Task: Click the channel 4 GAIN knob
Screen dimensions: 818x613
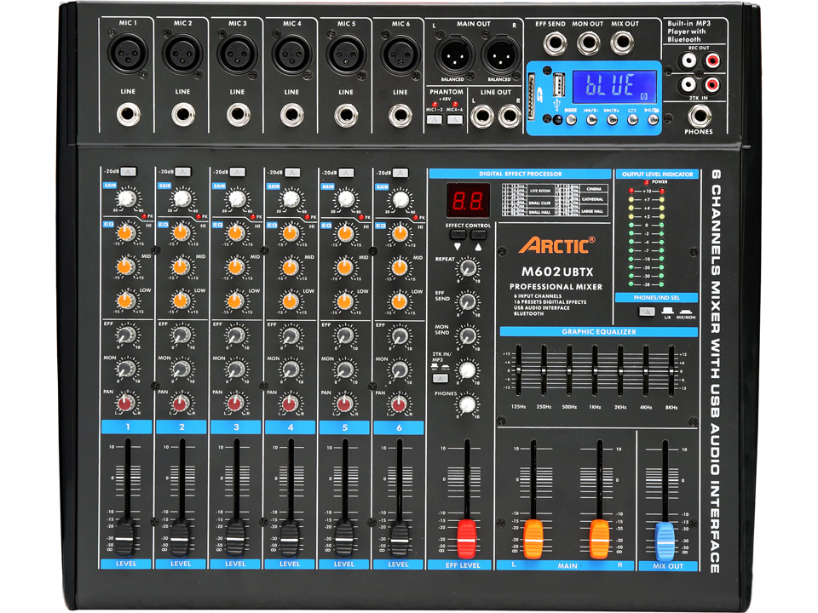Action: click(x=291, y=198)
